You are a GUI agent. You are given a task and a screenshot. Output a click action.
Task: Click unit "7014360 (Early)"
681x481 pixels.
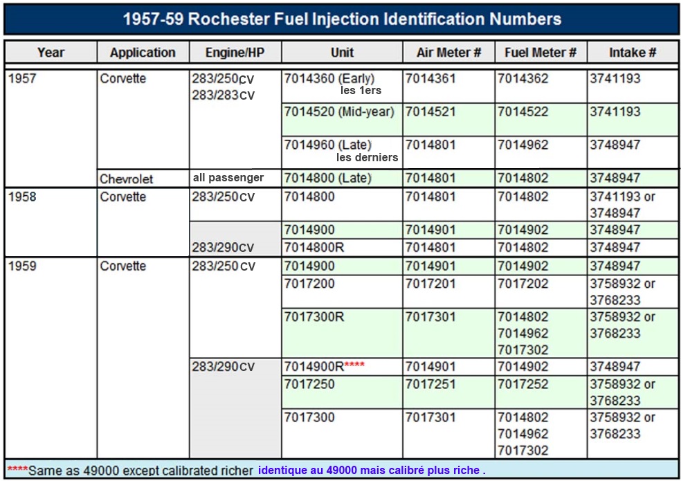tap(329, 79)
